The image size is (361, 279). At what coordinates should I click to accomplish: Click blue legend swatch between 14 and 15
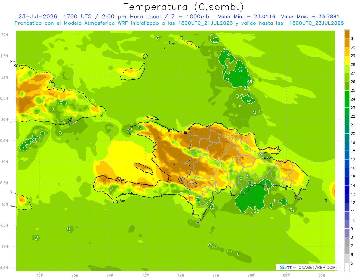(347, 181)
